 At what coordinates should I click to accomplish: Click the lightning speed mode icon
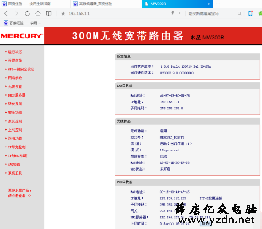(173, 13)
